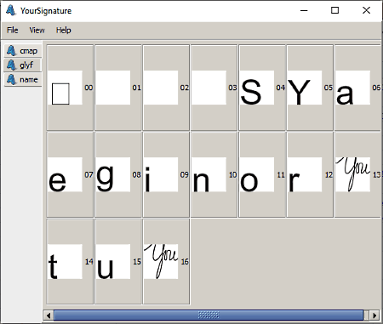Select blank glyph cell 01
This screenshot has width=383, height=324.
(x=118, y=88)
